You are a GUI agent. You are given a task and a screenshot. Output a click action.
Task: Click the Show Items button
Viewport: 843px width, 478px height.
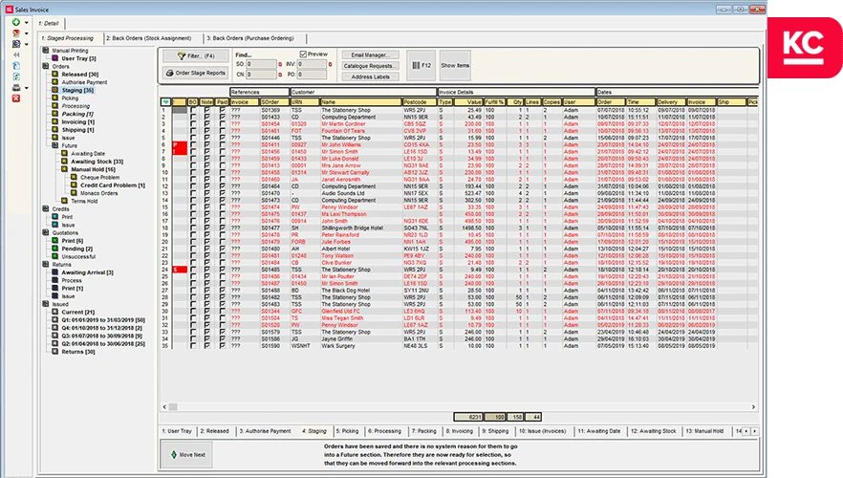(x=455, y=66)
